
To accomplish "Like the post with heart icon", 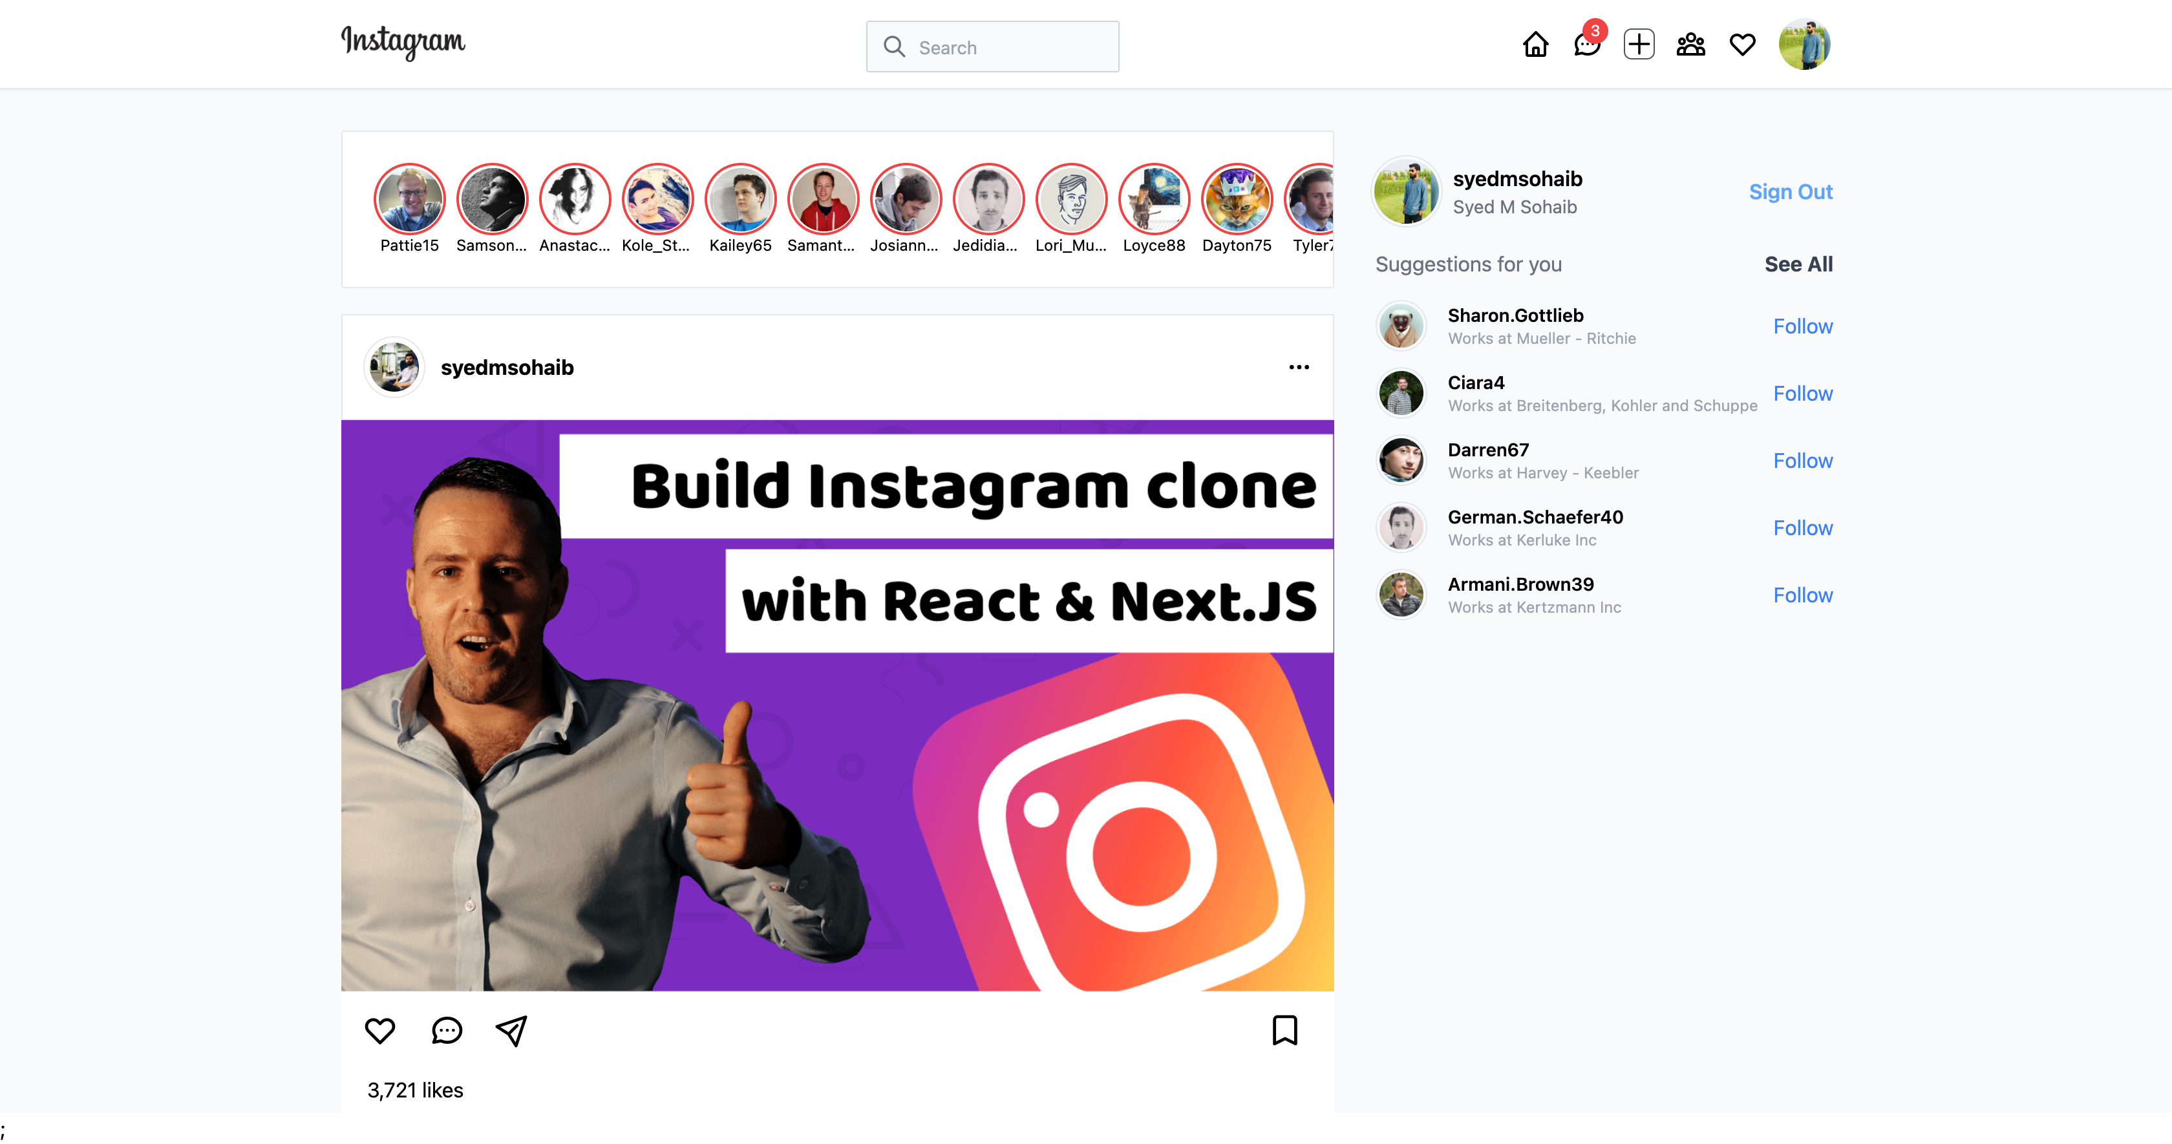I will click(x=379, y=1030).
